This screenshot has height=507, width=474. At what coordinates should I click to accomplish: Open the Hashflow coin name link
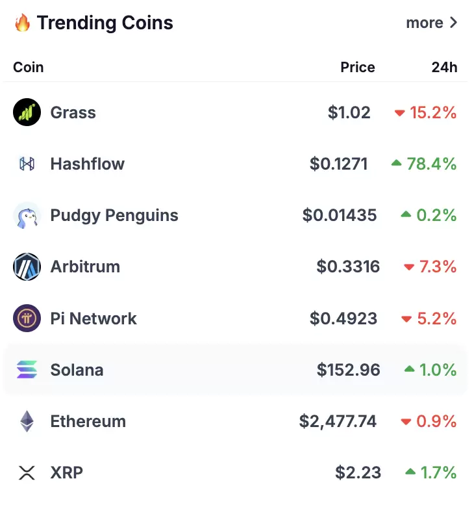pos(87,164)
